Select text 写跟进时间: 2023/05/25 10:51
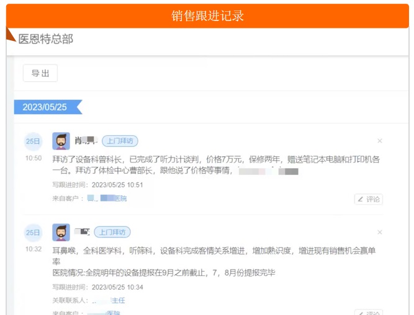 click(x=97, y=185)
